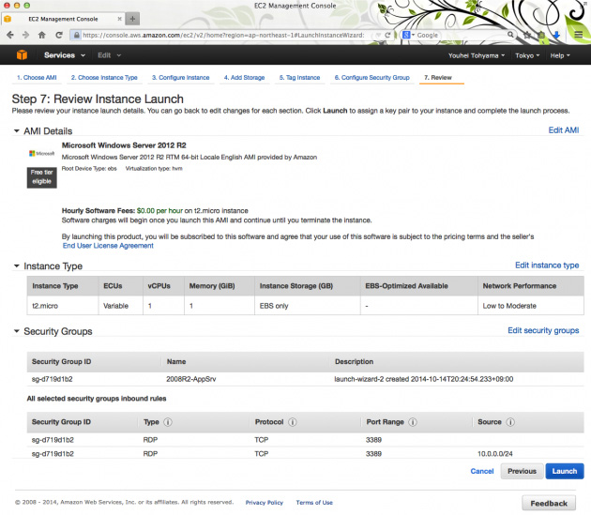Click the Edit security groups link
591x515 pixels.
(543, 330)
